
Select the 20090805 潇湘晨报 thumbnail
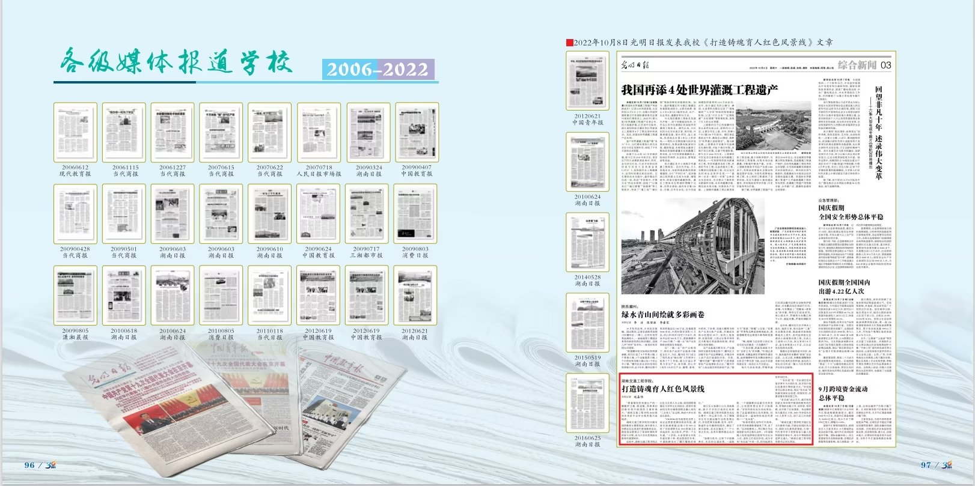tap(75, 295)
